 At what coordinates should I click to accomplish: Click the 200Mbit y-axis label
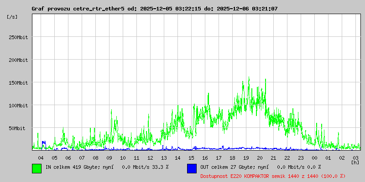tap(18, 60)
